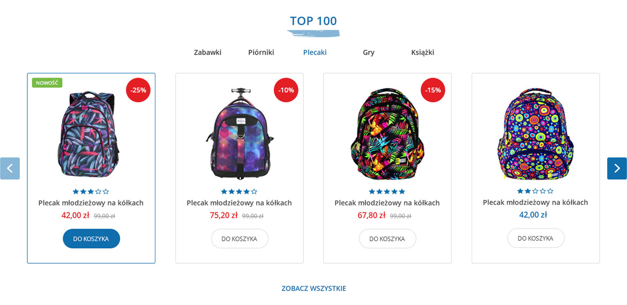Click the -15% discount badge
This screenshot has height=305, width=627.
(x=433, y=90)
